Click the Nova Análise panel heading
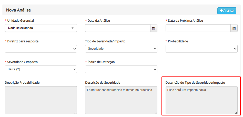 (x=18, y=10)
